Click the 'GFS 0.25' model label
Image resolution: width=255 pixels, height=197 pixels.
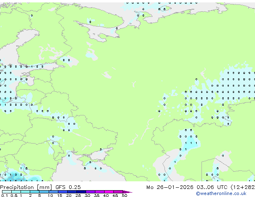[68, 187]
